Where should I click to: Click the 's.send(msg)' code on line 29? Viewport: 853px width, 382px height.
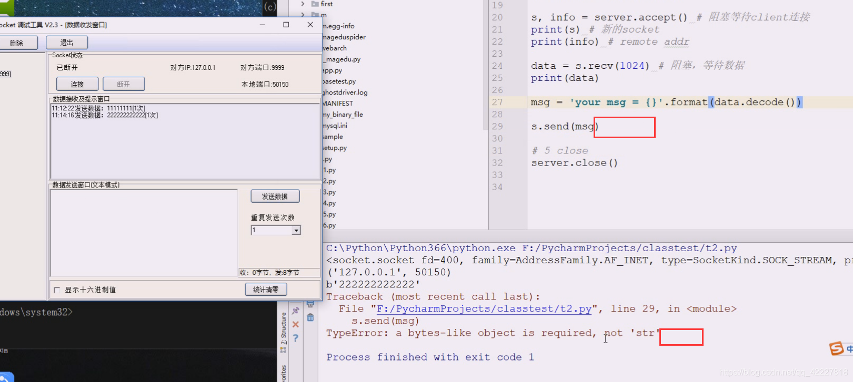coord(565,127)
